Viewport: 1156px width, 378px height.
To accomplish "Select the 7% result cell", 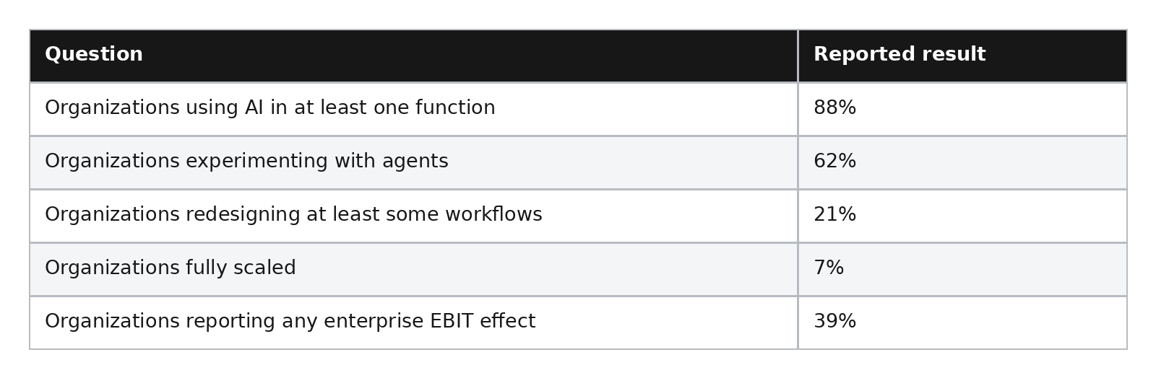I will click(x=962, y=269).
